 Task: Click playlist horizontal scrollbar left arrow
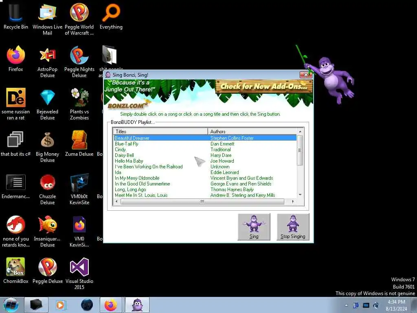116,202
